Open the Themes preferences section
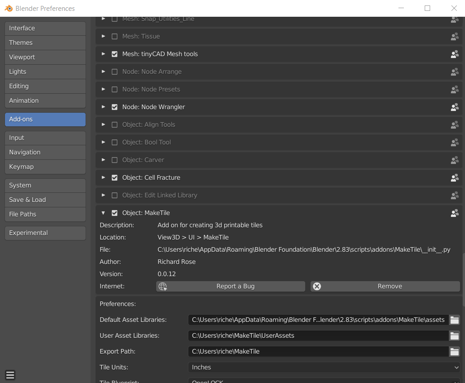This screenshot has width=465, height=383. pyautogui.click(x=45, y=43)
